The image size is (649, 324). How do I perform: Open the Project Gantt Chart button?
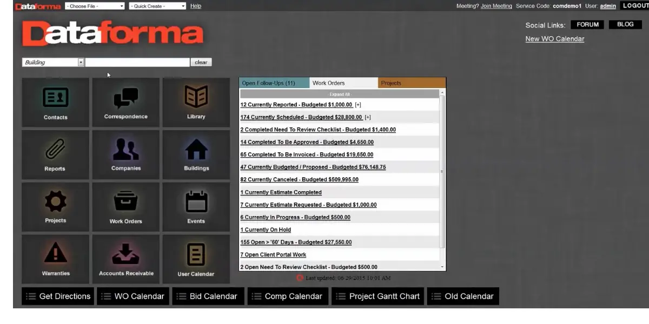(378, 296)
